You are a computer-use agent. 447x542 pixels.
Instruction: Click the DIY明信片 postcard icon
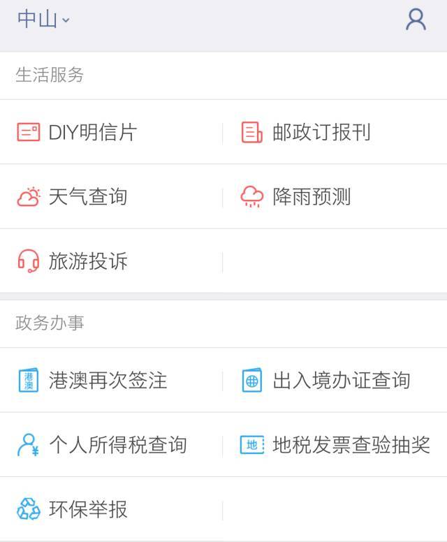point(29,132)
